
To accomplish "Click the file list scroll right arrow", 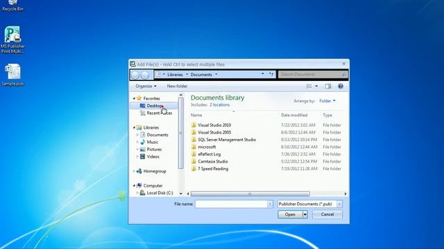I will click(x=345, y=194).
